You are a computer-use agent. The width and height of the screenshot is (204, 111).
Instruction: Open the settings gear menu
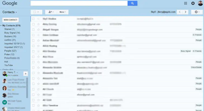pyautogui.click(x=197, y=12)
